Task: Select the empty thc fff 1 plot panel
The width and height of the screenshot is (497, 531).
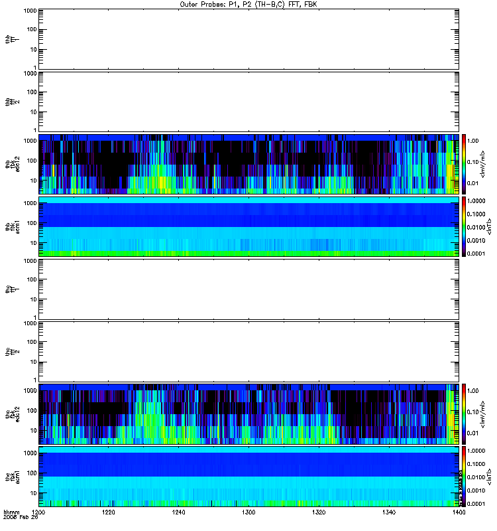Action: pos(249,289)
